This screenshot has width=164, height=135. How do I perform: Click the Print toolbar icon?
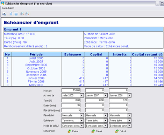[4, 14]
